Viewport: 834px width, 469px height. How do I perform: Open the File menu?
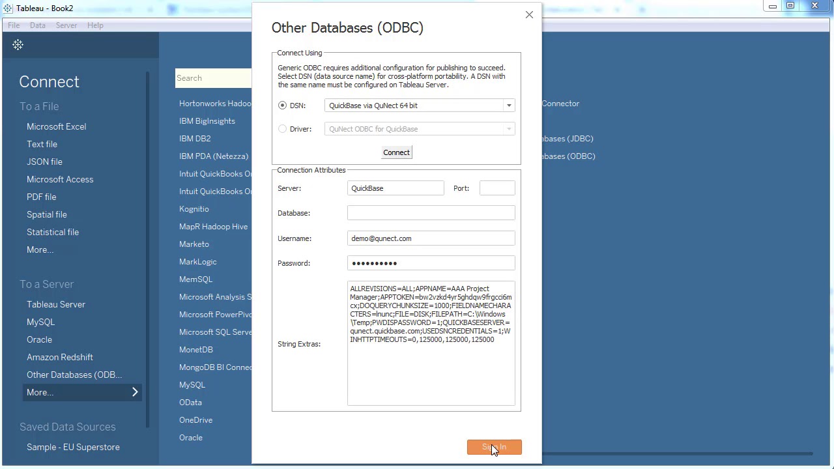(12, 25)
